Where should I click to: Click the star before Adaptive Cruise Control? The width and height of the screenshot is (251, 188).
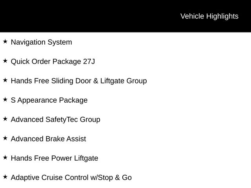pyautogui.click(x=5, y=177)
